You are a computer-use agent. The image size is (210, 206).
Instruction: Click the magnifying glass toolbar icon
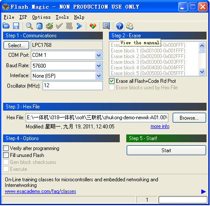[x=29, y=26]
